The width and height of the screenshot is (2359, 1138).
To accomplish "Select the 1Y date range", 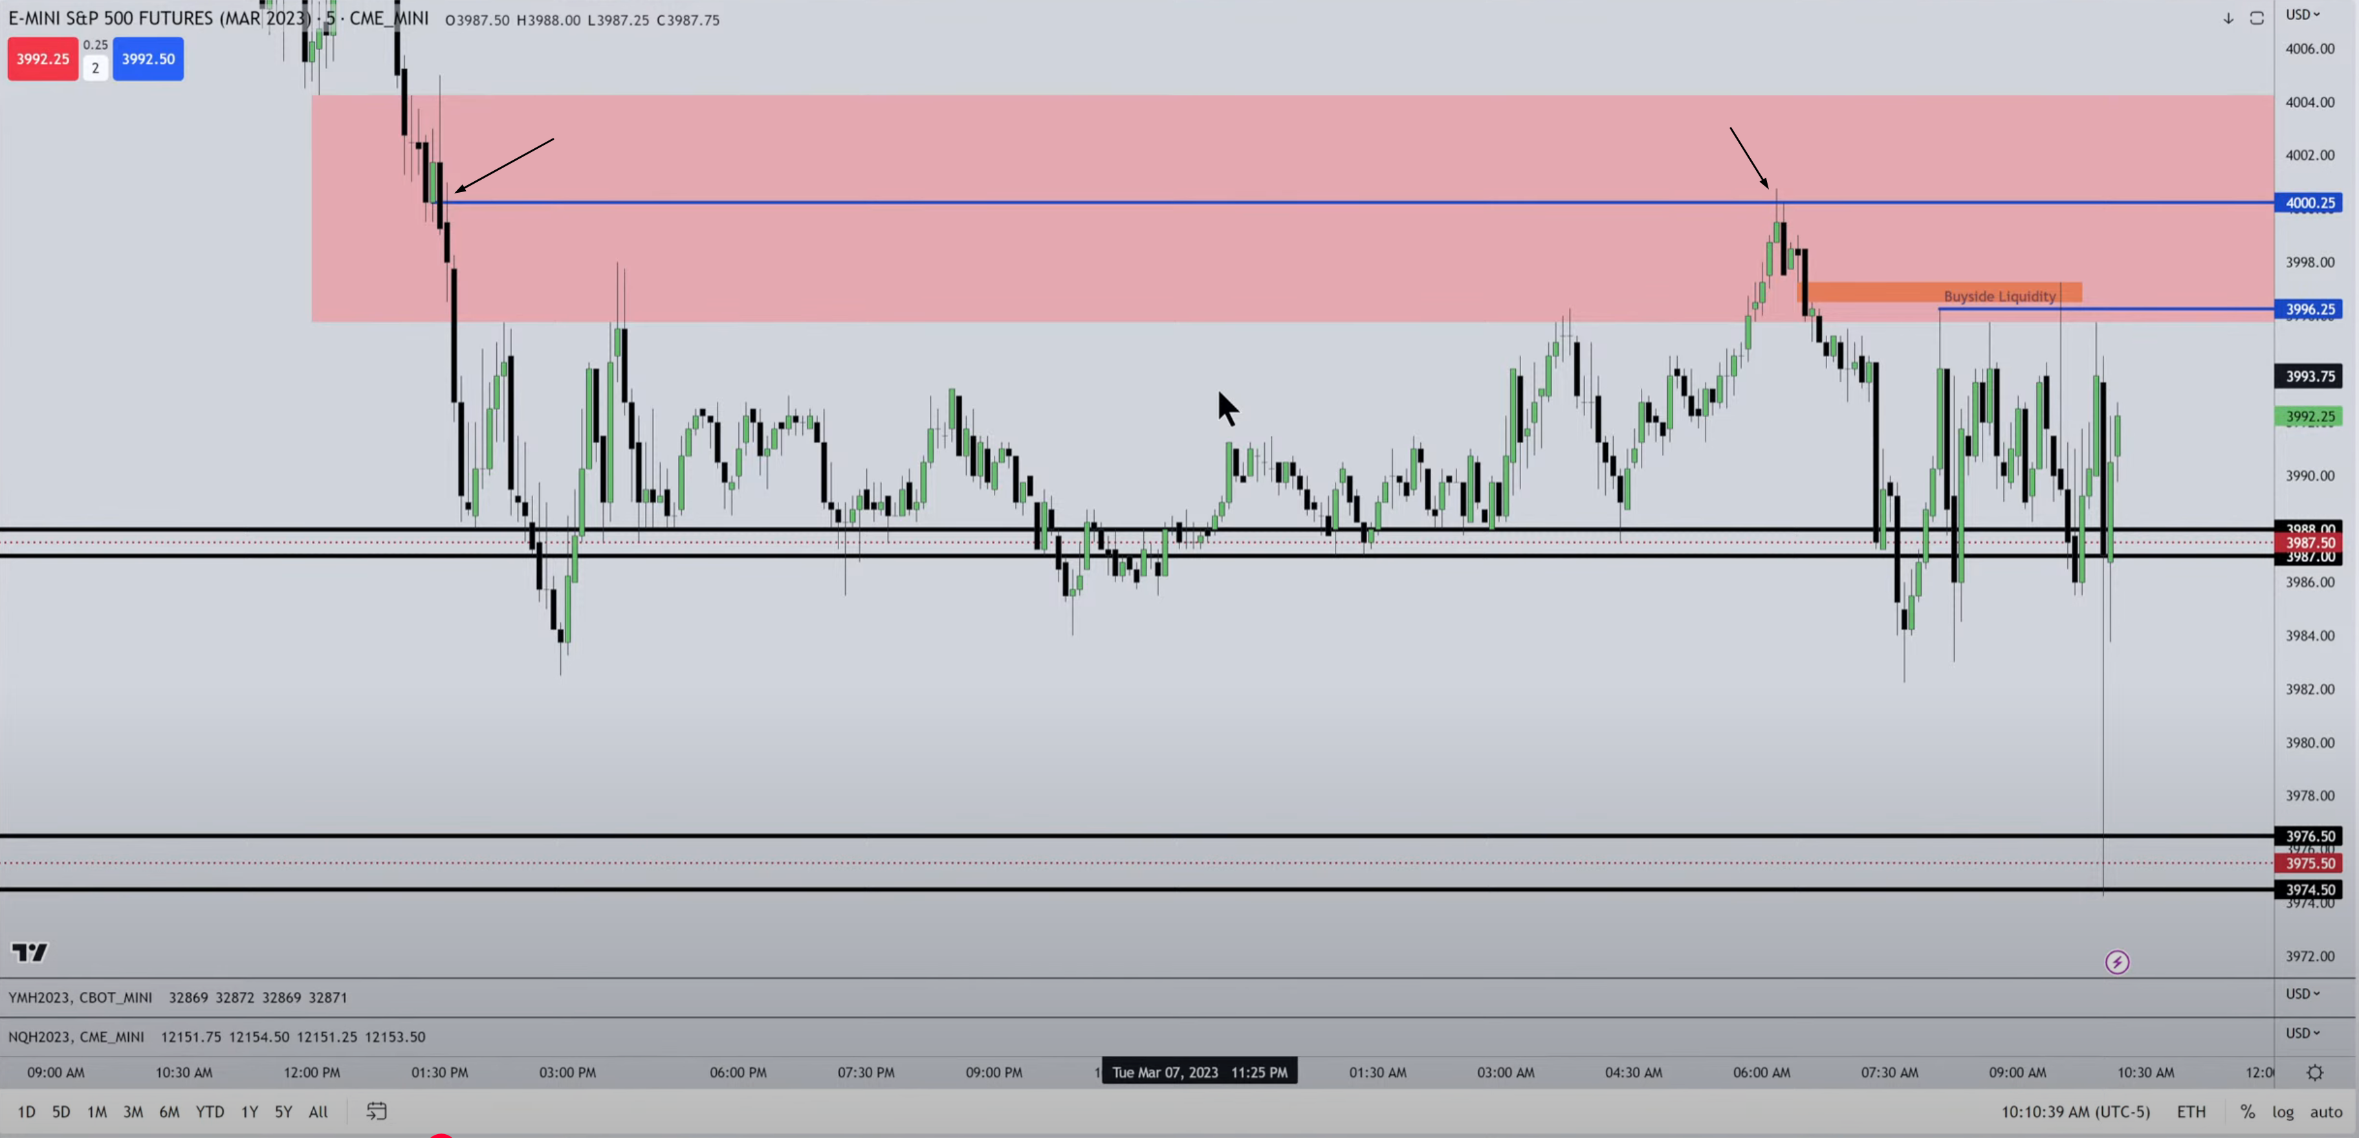I will pos(249,1111).
